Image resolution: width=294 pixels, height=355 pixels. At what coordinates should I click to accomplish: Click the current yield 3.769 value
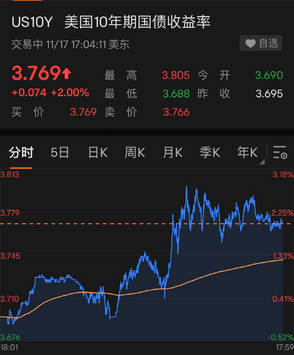tap(36, 73)
